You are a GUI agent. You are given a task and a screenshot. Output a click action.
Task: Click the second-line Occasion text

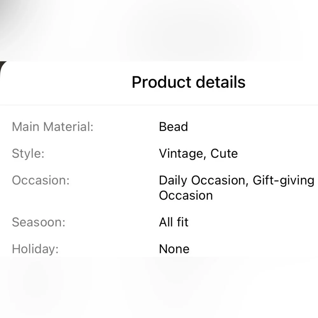[186, 196]
